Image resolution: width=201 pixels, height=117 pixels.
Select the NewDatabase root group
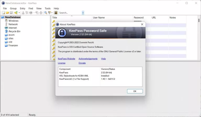pyautogui.click(x=13, y=17)
